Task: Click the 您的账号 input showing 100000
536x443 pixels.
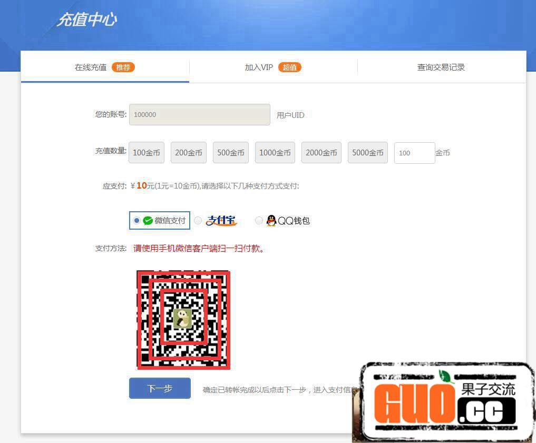Action: pos(200,114)
